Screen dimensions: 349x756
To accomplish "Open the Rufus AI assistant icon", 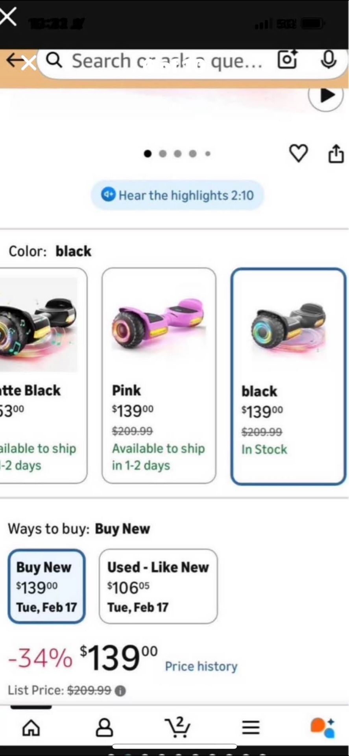I will [x=323, y=727].
